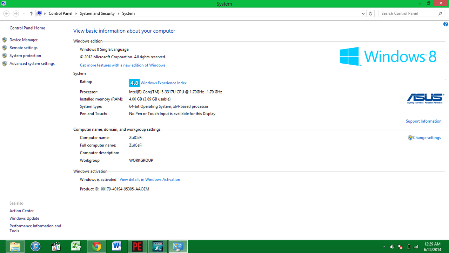Click the 4.8 rating badge
The height and width of the screenshot is (253, 449).
134,83
